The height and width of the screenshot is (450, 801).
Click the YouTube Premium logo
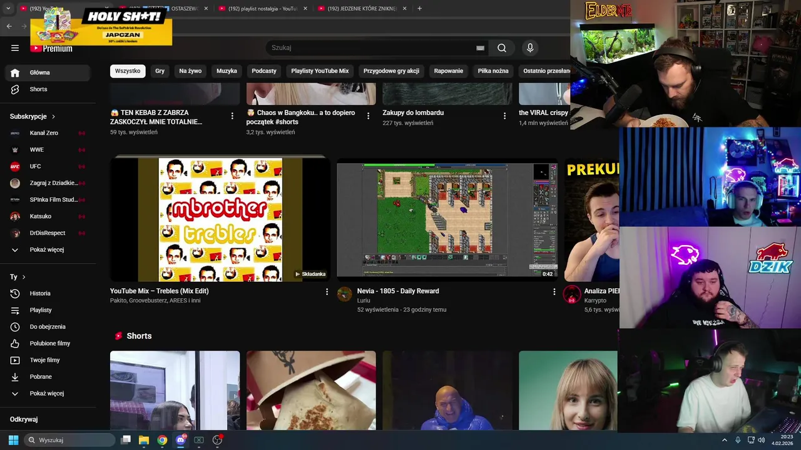pos(51,49)
